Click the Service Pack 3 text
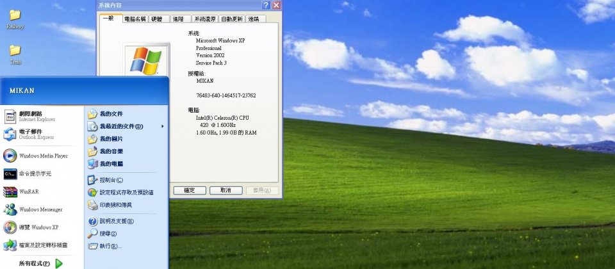 [211, 63]
